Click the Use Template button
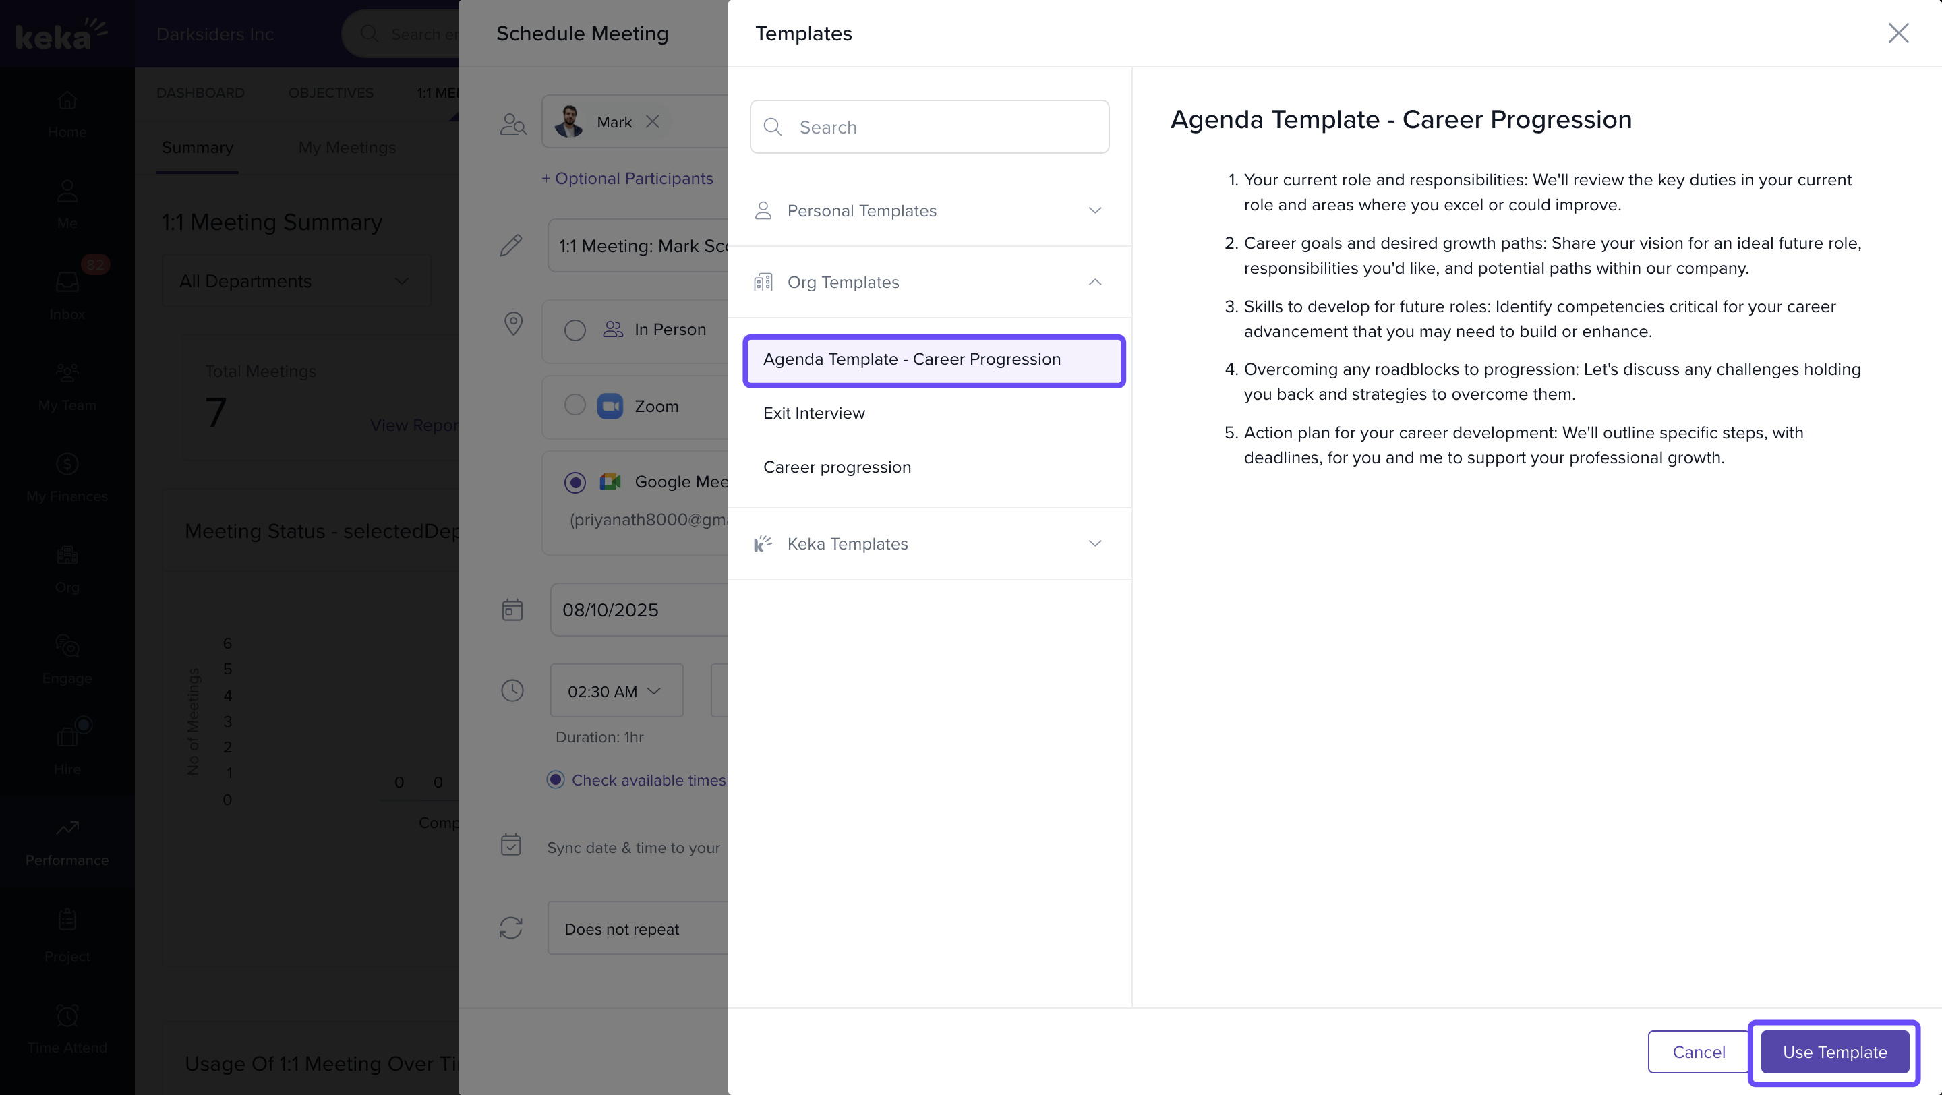The width and height of the screenshot is (1942, 1095). 1834,1052
